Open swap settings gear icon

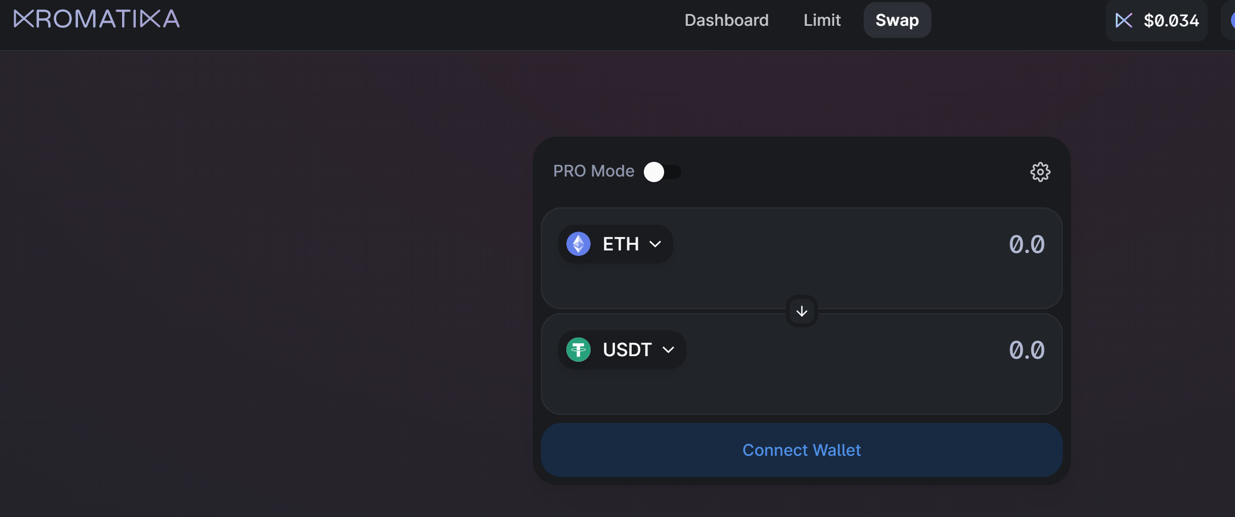[x=1040, y=172]
